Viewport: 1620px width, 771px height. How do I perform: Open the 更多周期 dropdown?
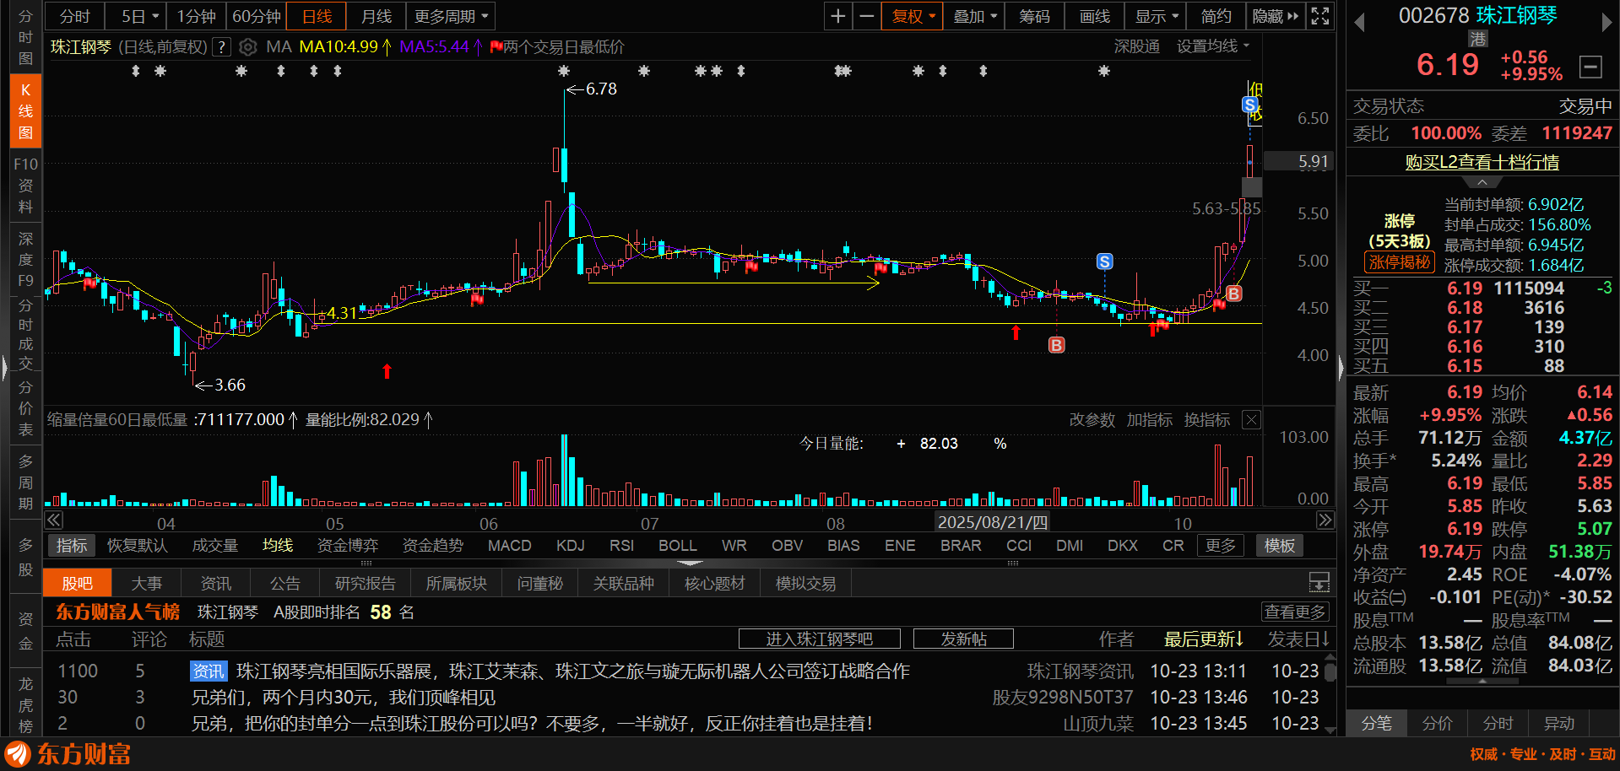coord(451,16)
